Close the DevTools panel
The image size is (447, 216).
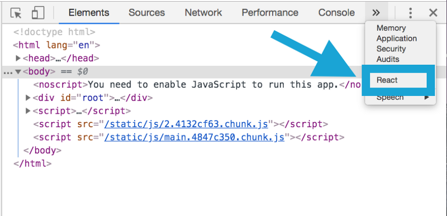433,13
